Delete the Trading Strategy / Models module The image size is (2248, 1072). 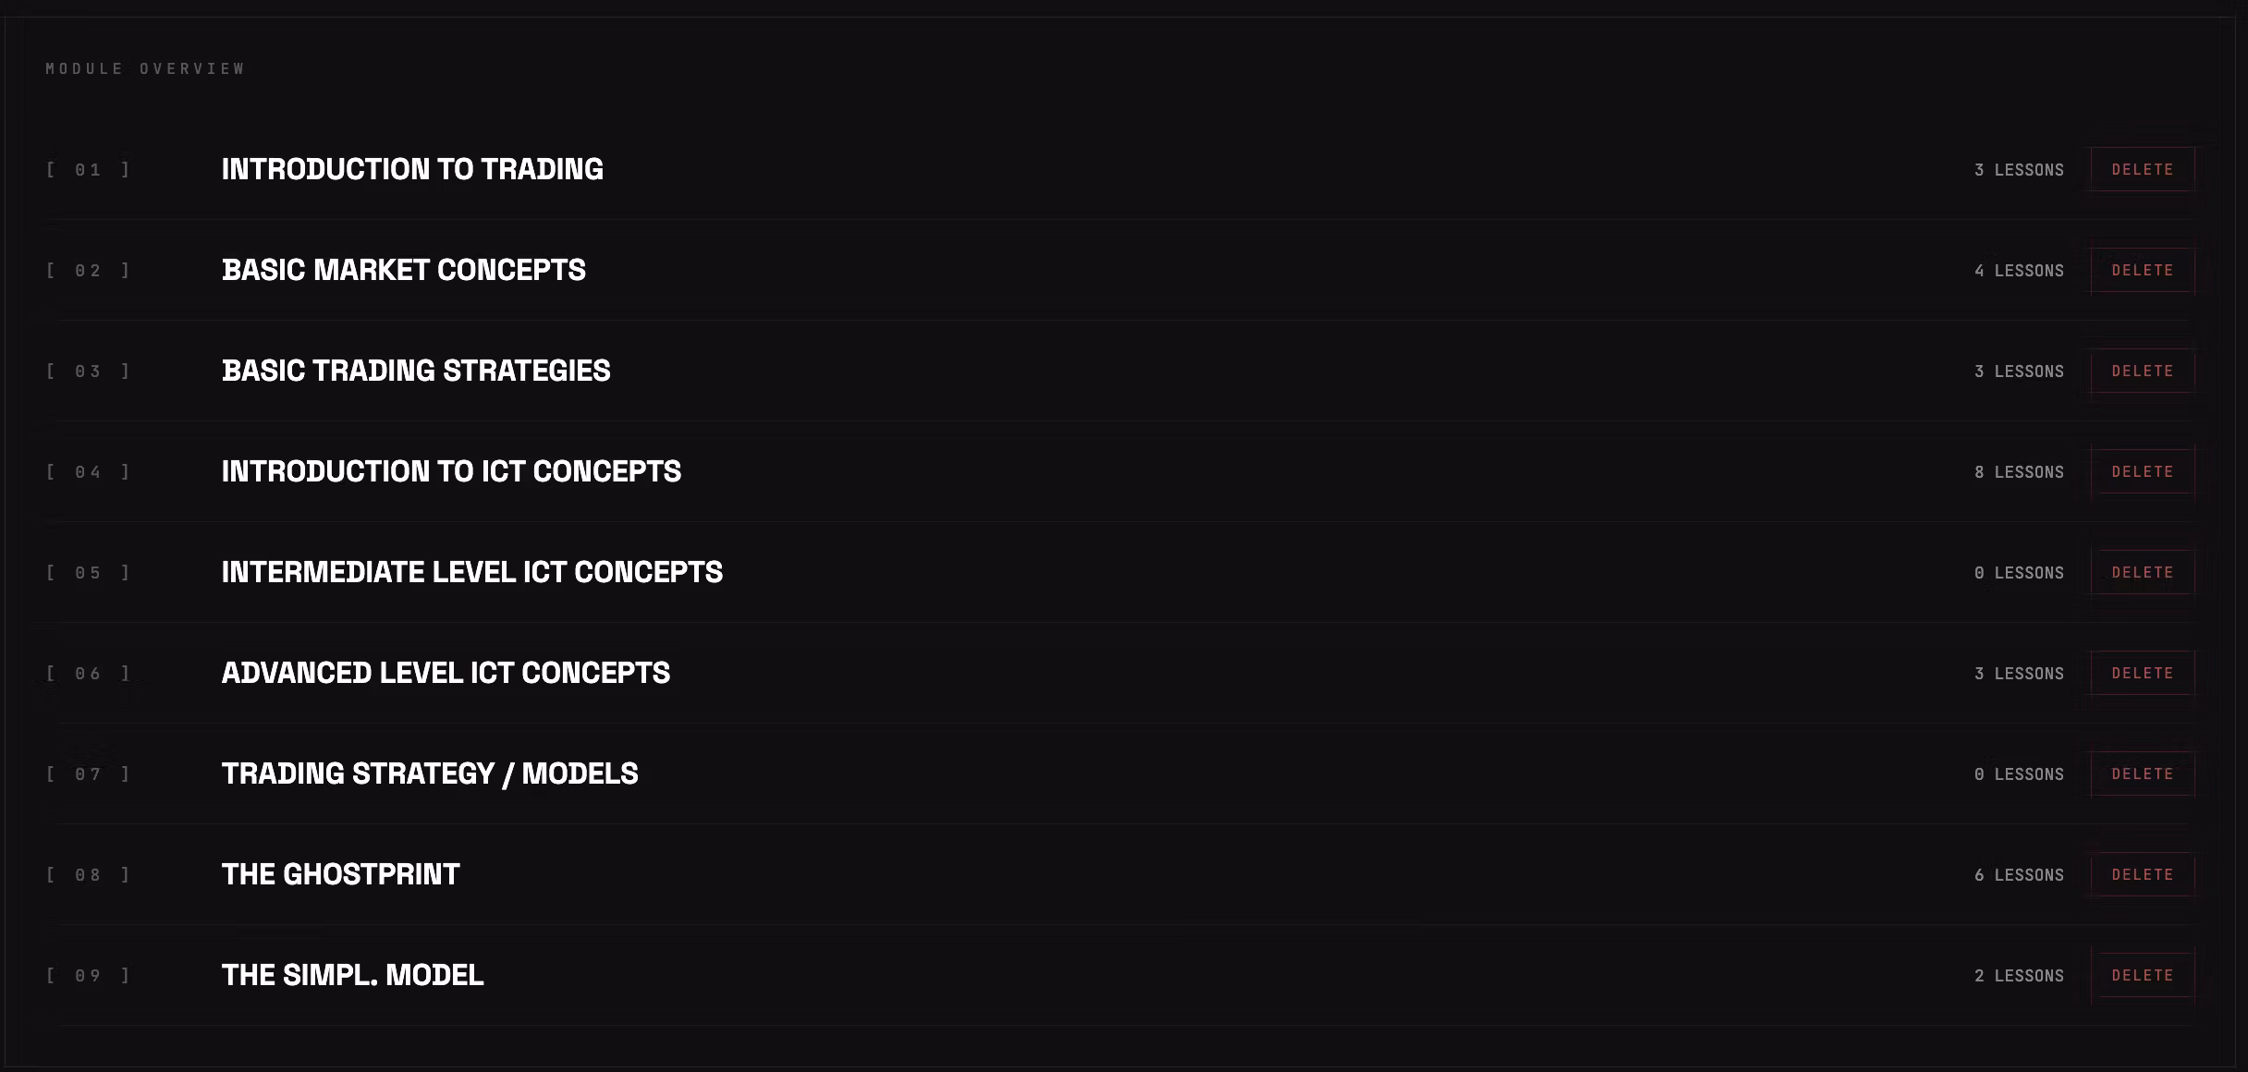tap(2142, 774)
